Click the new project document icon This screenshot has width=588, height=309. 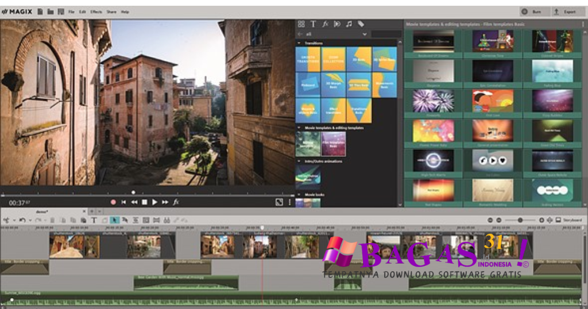[40, 11]
